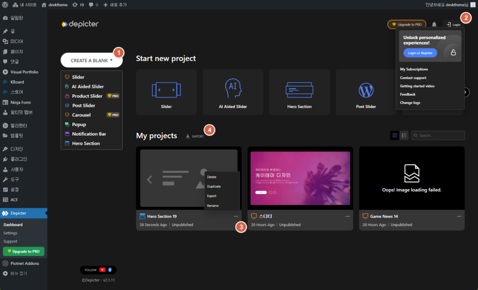Open the Change logs link
This screenshot has height=290, width=478.
tap(410, 102)
